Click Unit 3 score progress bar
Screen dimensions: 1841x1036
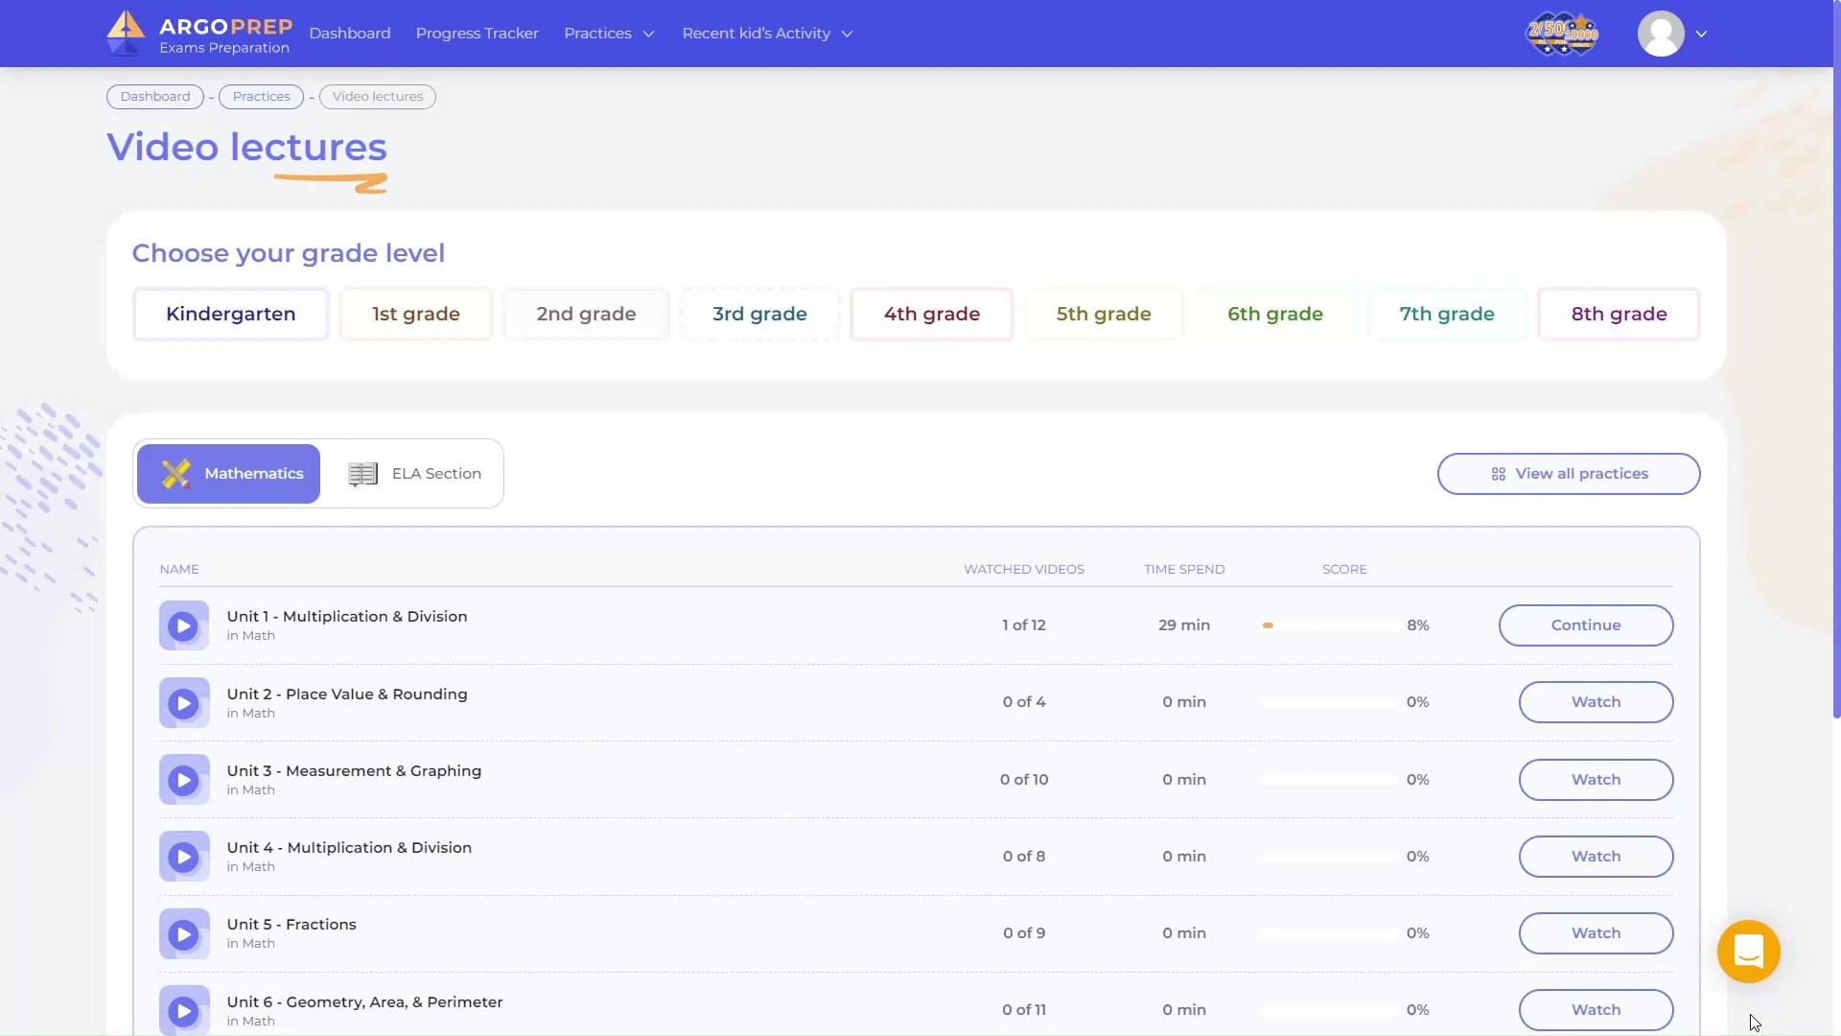(x=1330, y=780)
